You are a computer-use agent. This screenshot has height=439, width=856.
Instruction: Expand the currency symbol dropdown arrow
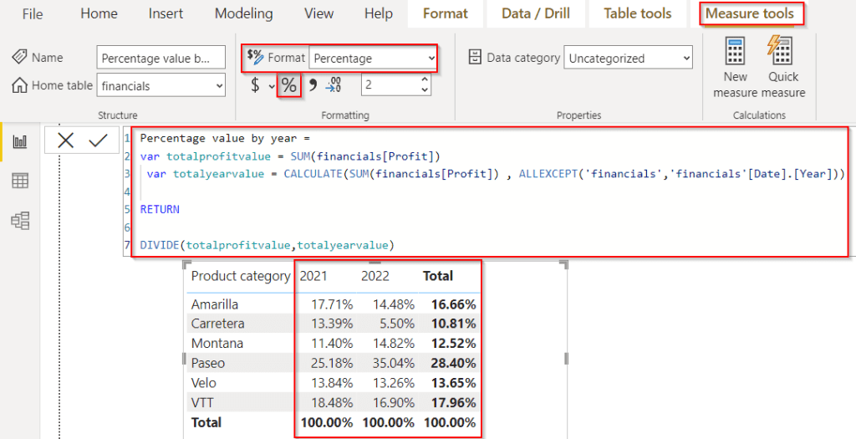point(272,86)
